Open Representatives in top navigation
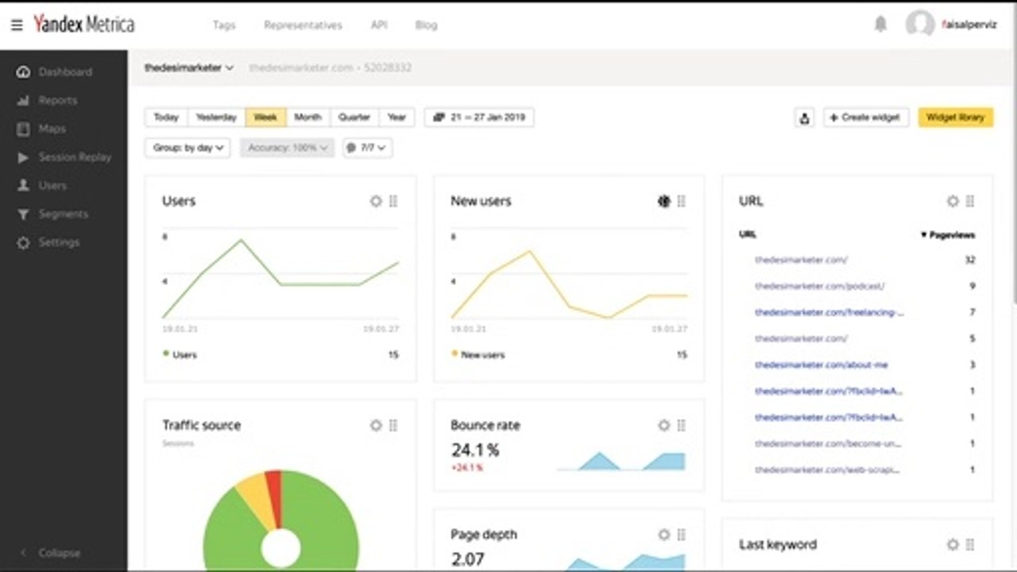This screenshot has height=572, width=1017. tap(303, 25)
